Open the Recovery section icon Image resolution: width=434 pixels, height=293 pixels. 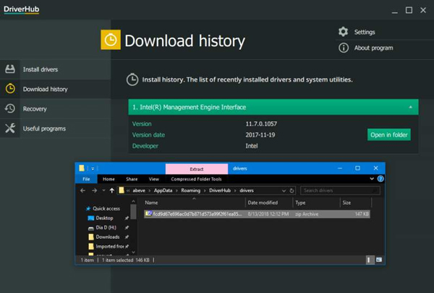tap(10, 109)
